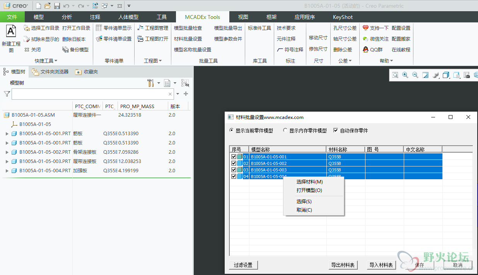Click the 微信关注 WeChat icon

point(365,39)
